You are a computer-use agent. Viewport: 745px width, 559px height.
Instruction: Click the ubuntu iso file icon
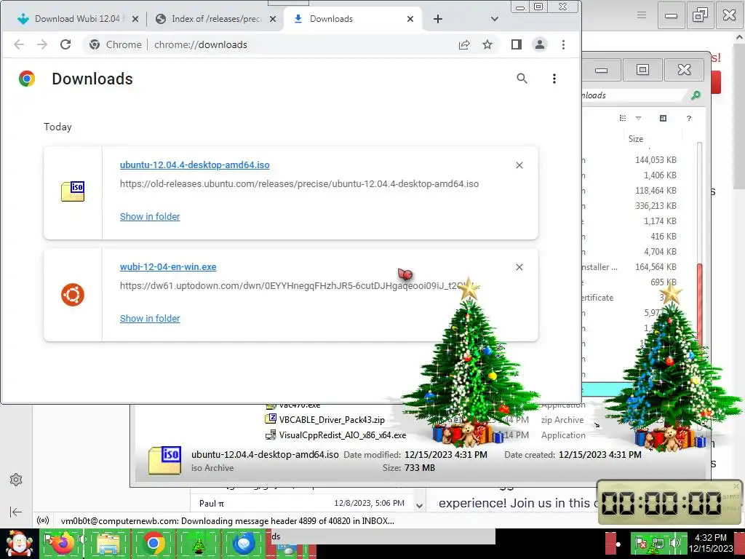[73, 191]
